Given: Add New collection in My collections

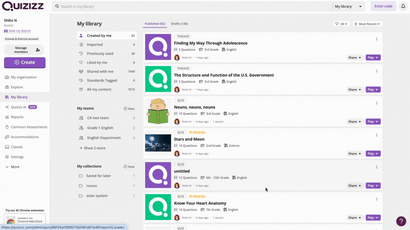Looking at the screenshot, I should point(129,167).
